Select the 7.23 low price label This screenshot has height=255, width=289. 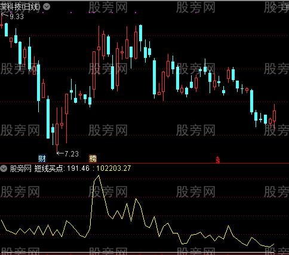(x=72, y=153)
